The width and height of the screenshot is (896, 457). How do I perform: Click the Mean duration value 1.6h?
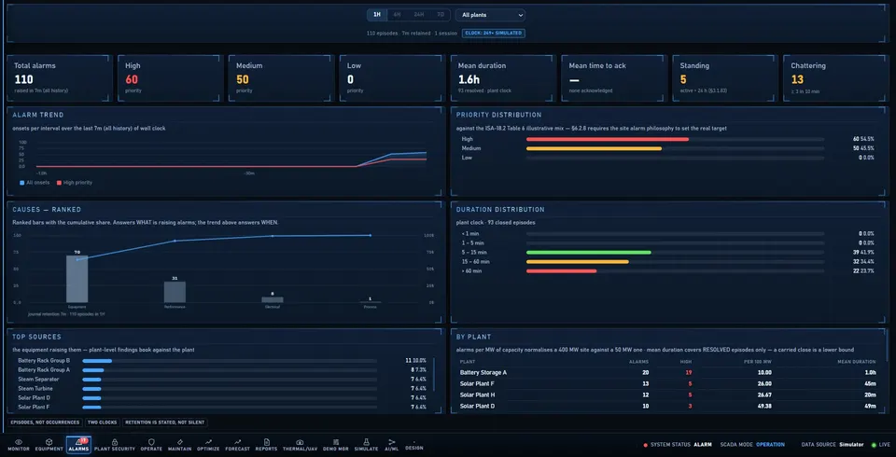[x=469, y=80]
